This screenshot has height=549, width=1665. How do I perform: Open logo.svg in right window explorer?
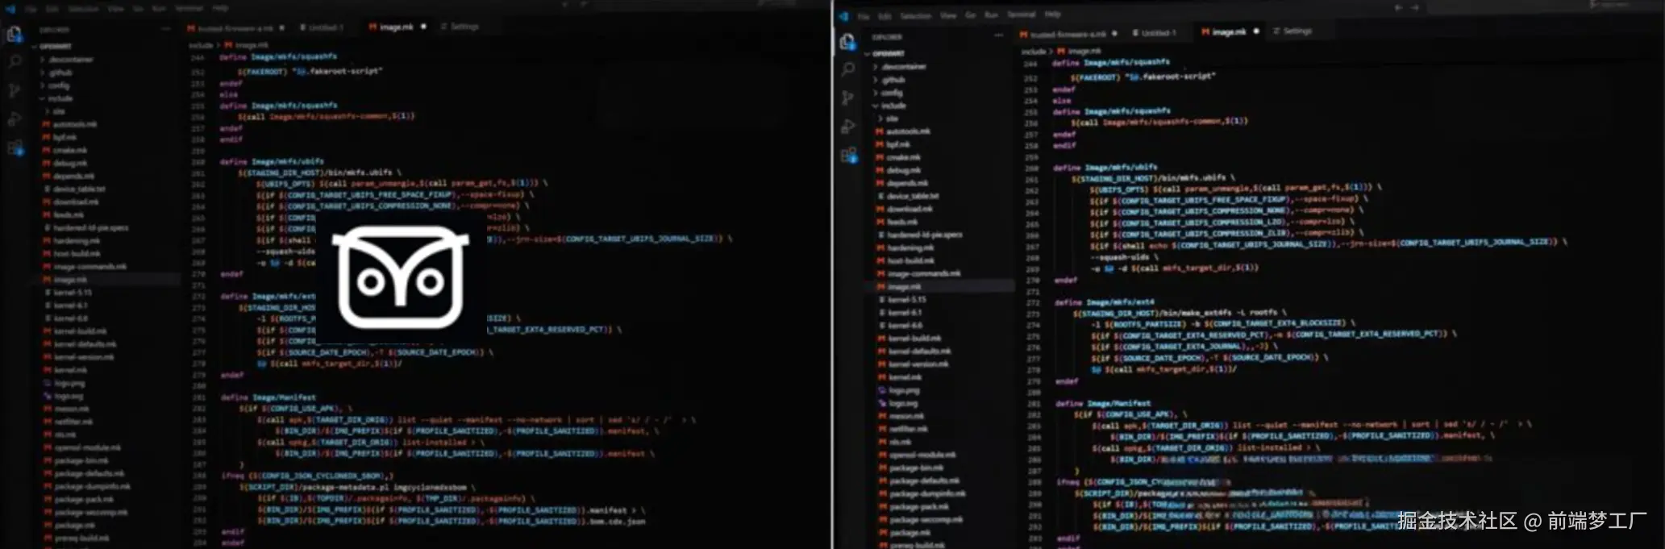[902, 403]
